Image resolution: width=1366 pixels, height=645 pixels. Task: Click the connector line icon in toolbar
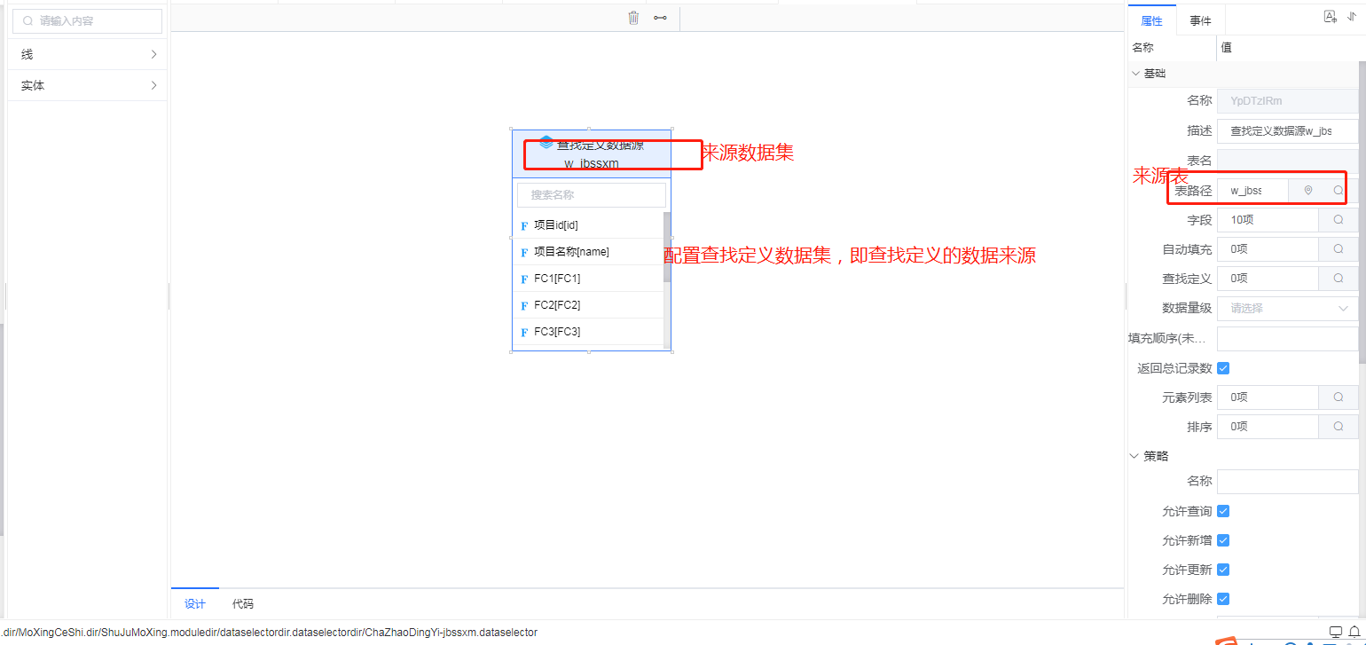(x=660, y=18)
